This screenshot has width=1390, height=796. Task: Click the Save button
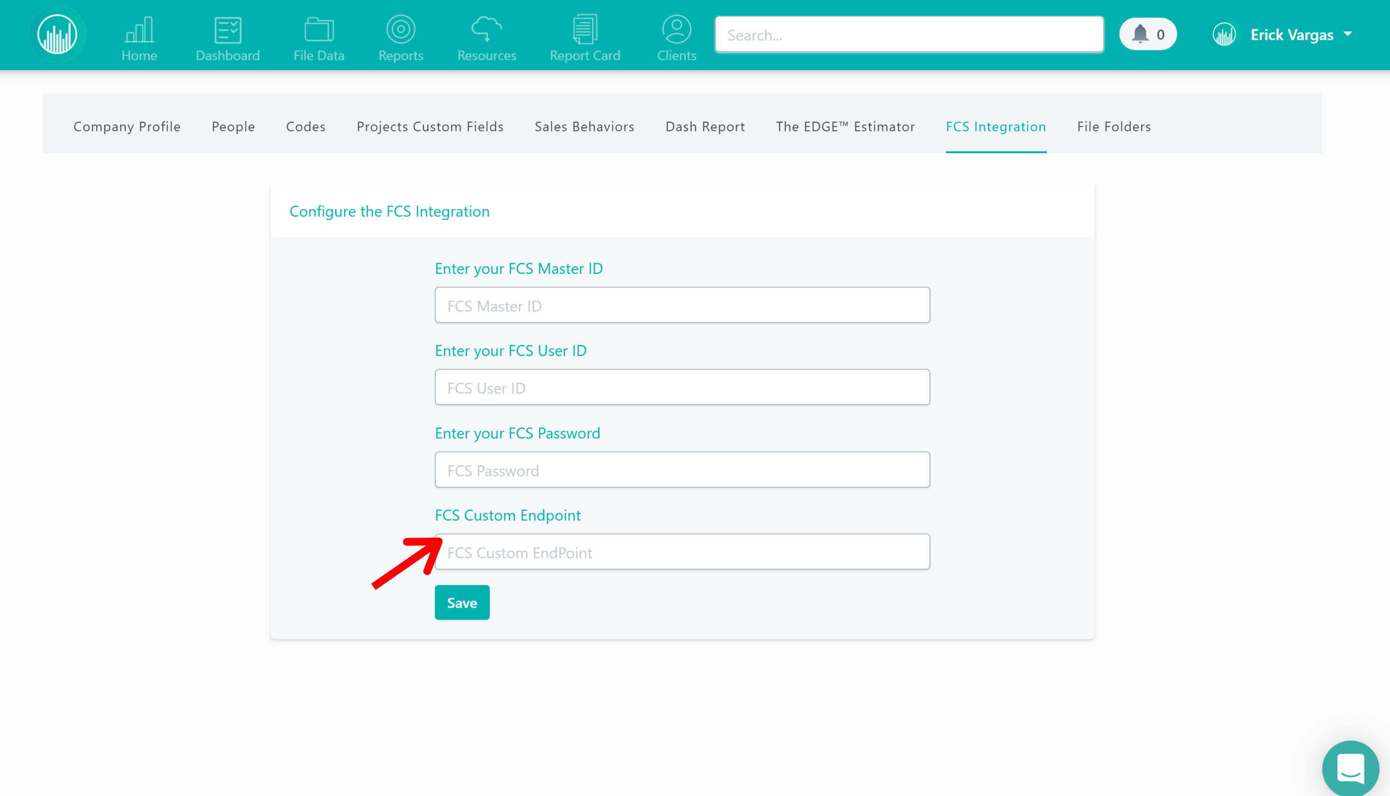point(462,602)
